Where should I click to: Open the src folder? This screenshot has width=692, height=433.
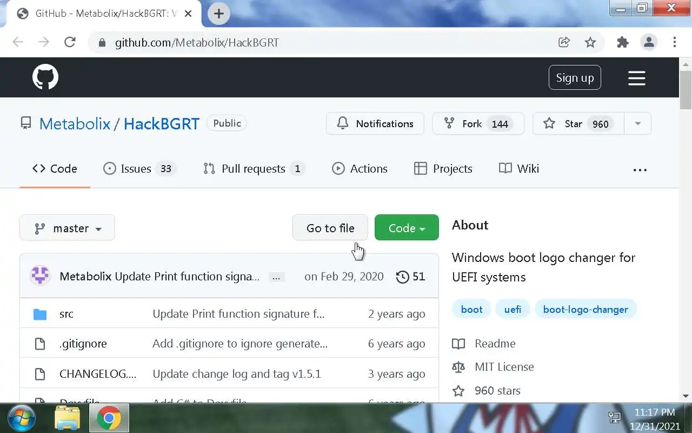coord(66,314)
